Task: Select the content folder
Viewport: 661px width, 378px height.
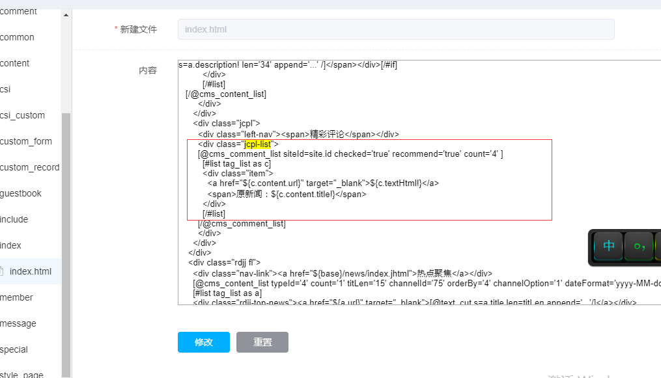Action: [x=14, y=64]
